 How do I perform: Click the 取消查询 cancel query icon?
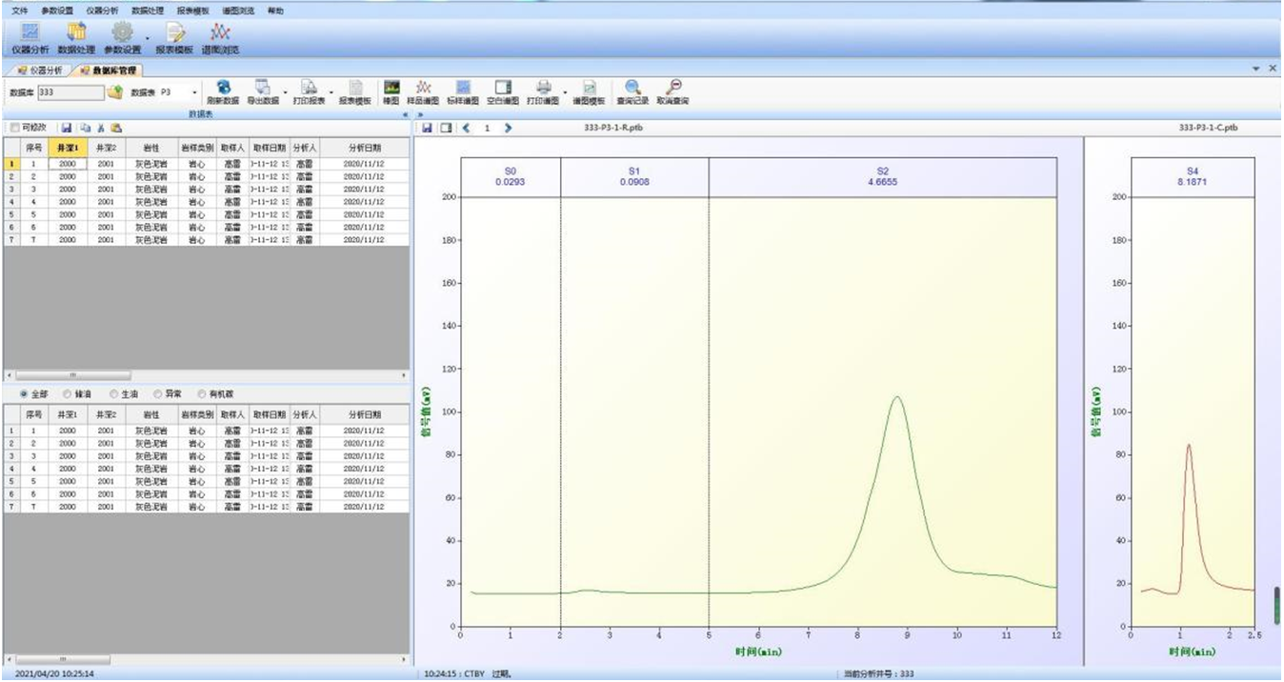click(672, 88)
